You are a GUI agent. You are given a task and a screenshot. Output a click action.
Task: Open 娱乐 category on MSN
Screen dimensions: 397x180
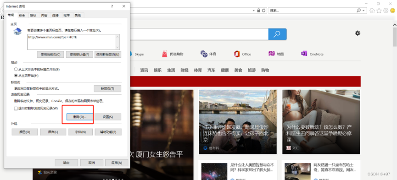click(x=157, y=70)
